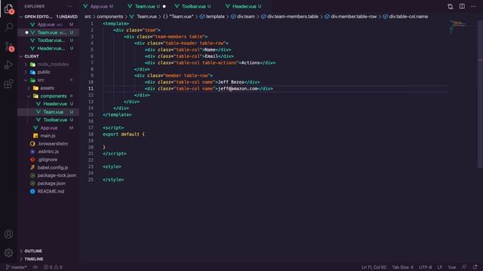Place cursor on line 18 'export default {'
Viewport: 483px width, 271px height.
pyautogui.click(x=124, y=134)
